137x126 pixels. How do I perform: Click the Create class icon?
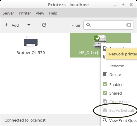point(105,102)
